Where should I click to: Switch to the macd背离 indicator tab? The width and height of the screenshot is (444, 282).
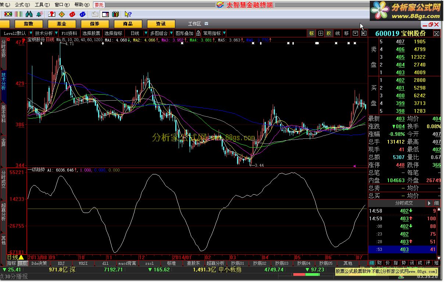[127, 263]
